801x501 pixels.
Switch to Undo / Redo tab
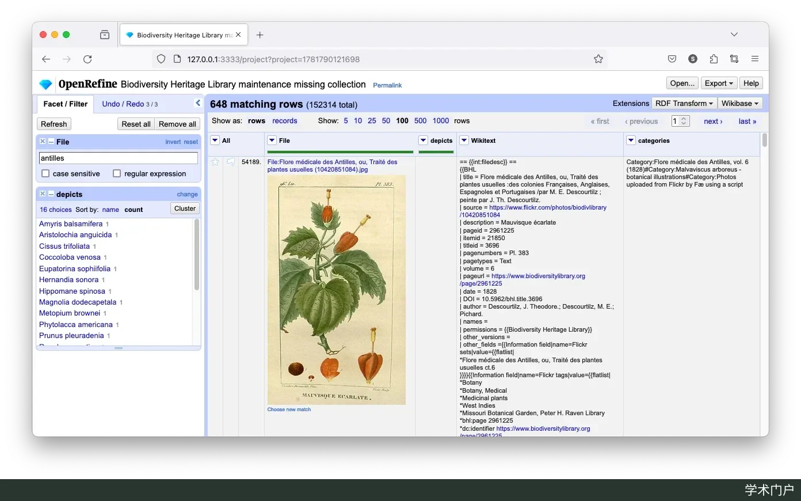tap(130, 104)
